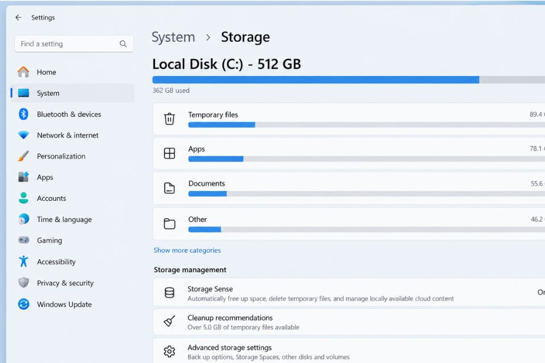Screen dimensions: 545x363
Task: Open Documents storage usage row
Action: [349, 188]
